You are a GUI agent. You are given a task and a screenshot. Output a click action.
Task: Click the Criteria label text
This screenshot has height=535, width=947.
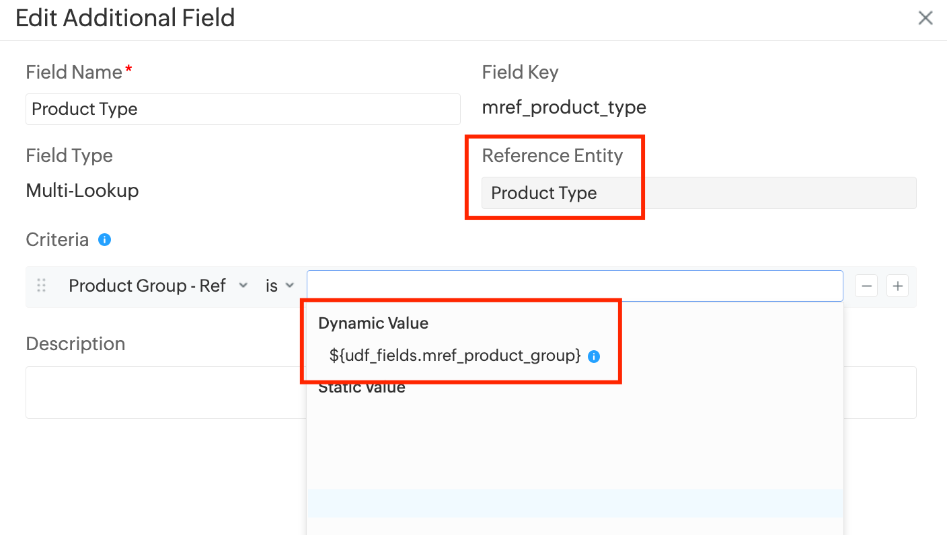click(x=57, y=240)
